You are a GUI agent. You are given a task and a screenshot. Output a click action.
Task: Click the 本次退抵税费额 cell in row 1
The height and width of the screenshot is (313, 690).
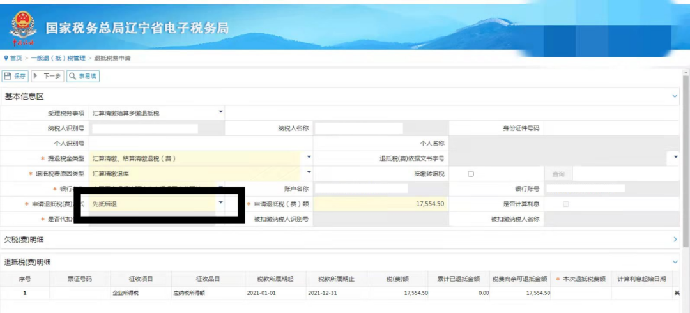coord(581,293)
